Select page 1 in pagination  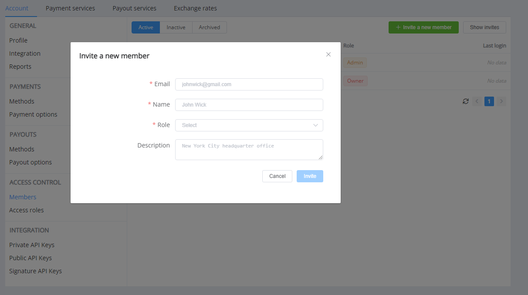coord(489,101)
